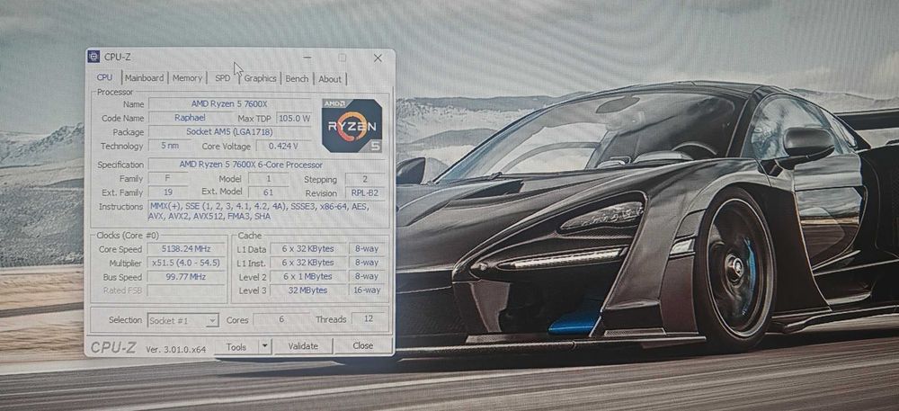
Task: Click the empty Rated FSB field
Action: pyautogui.click(x=187, y=290)
